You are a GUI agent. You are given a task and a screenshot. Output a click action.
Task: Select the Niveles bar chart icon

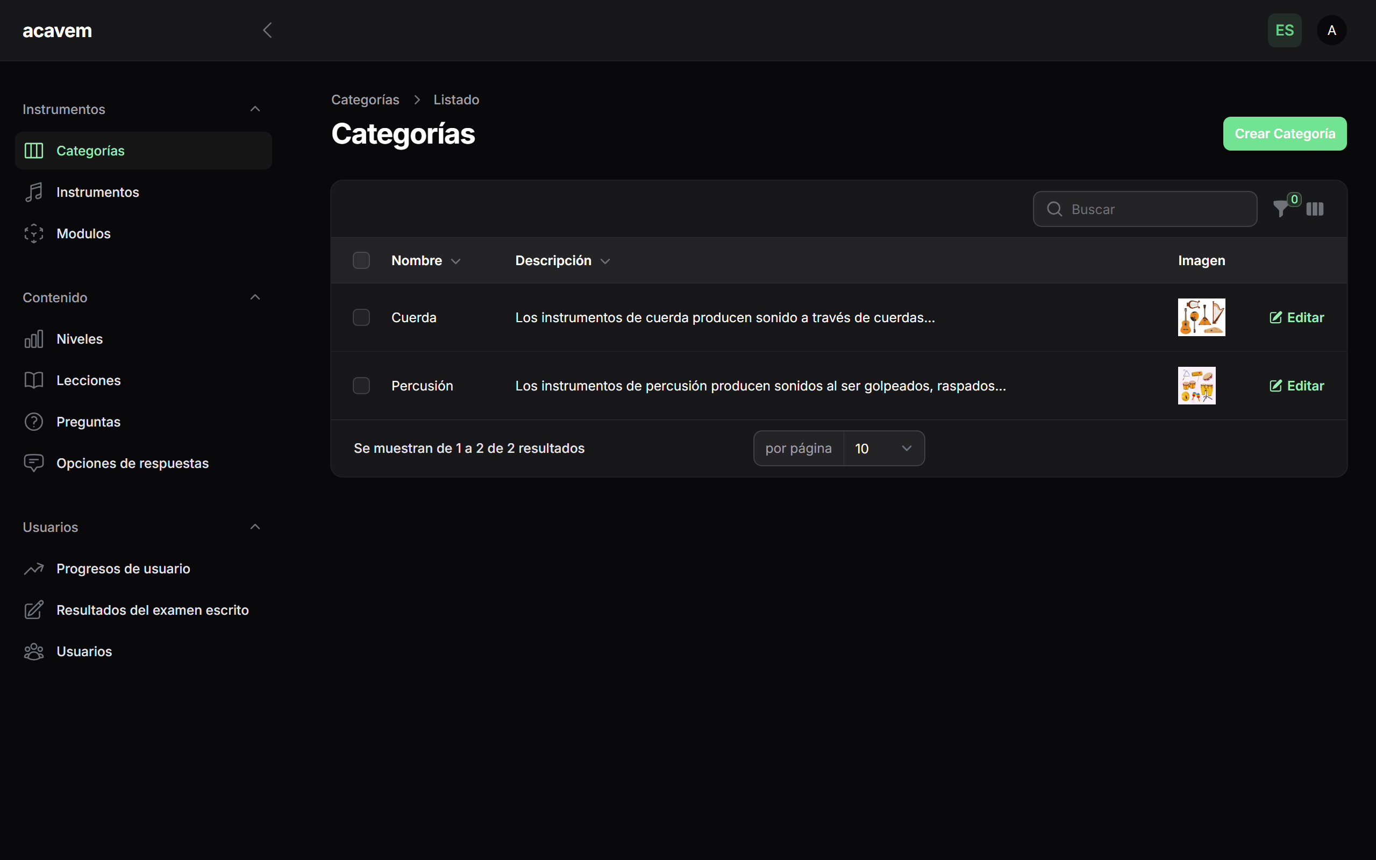click(33, 338)
